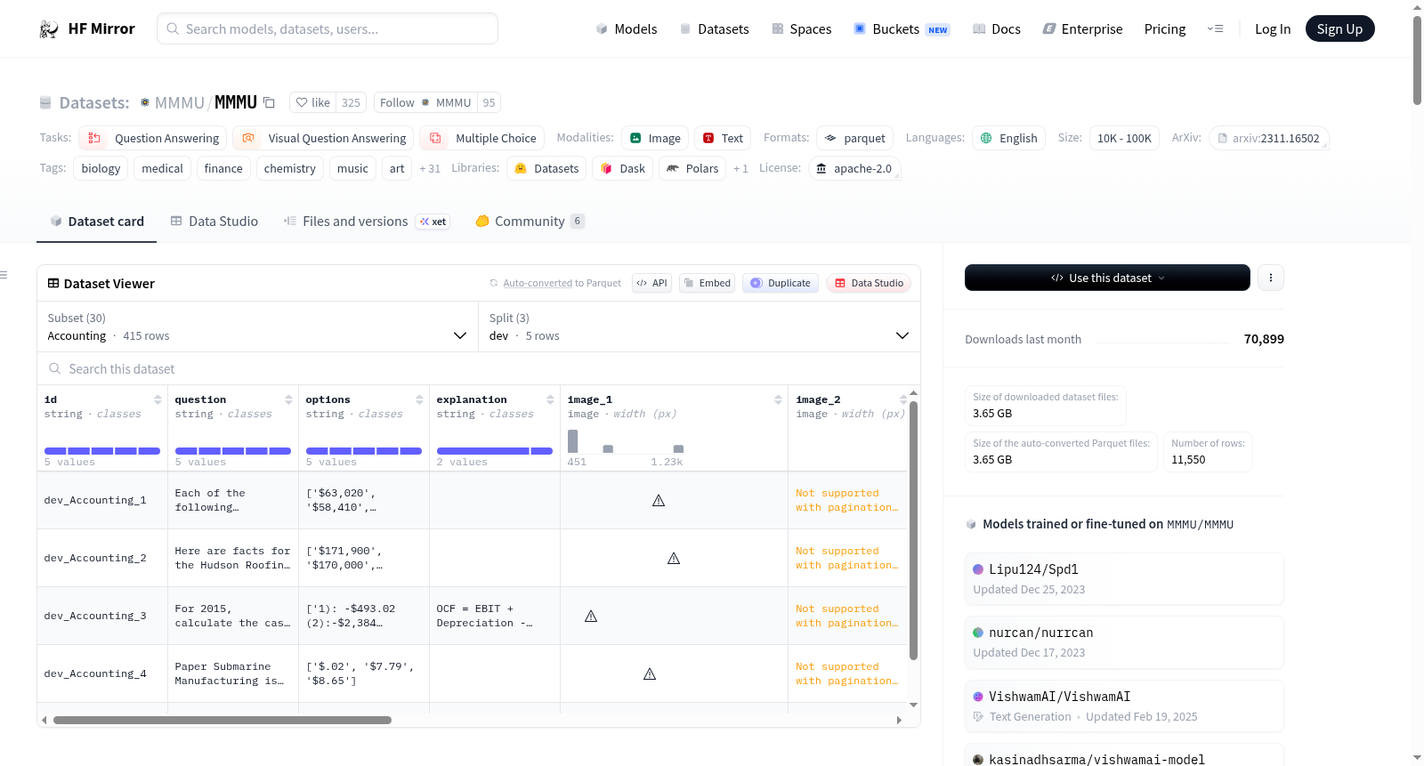Sort by the explanation column sort arrows

550,399
